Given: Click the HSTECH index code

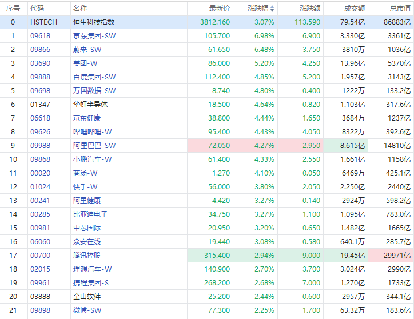Looking at the screenshot, I should click(x=43, y=22).
